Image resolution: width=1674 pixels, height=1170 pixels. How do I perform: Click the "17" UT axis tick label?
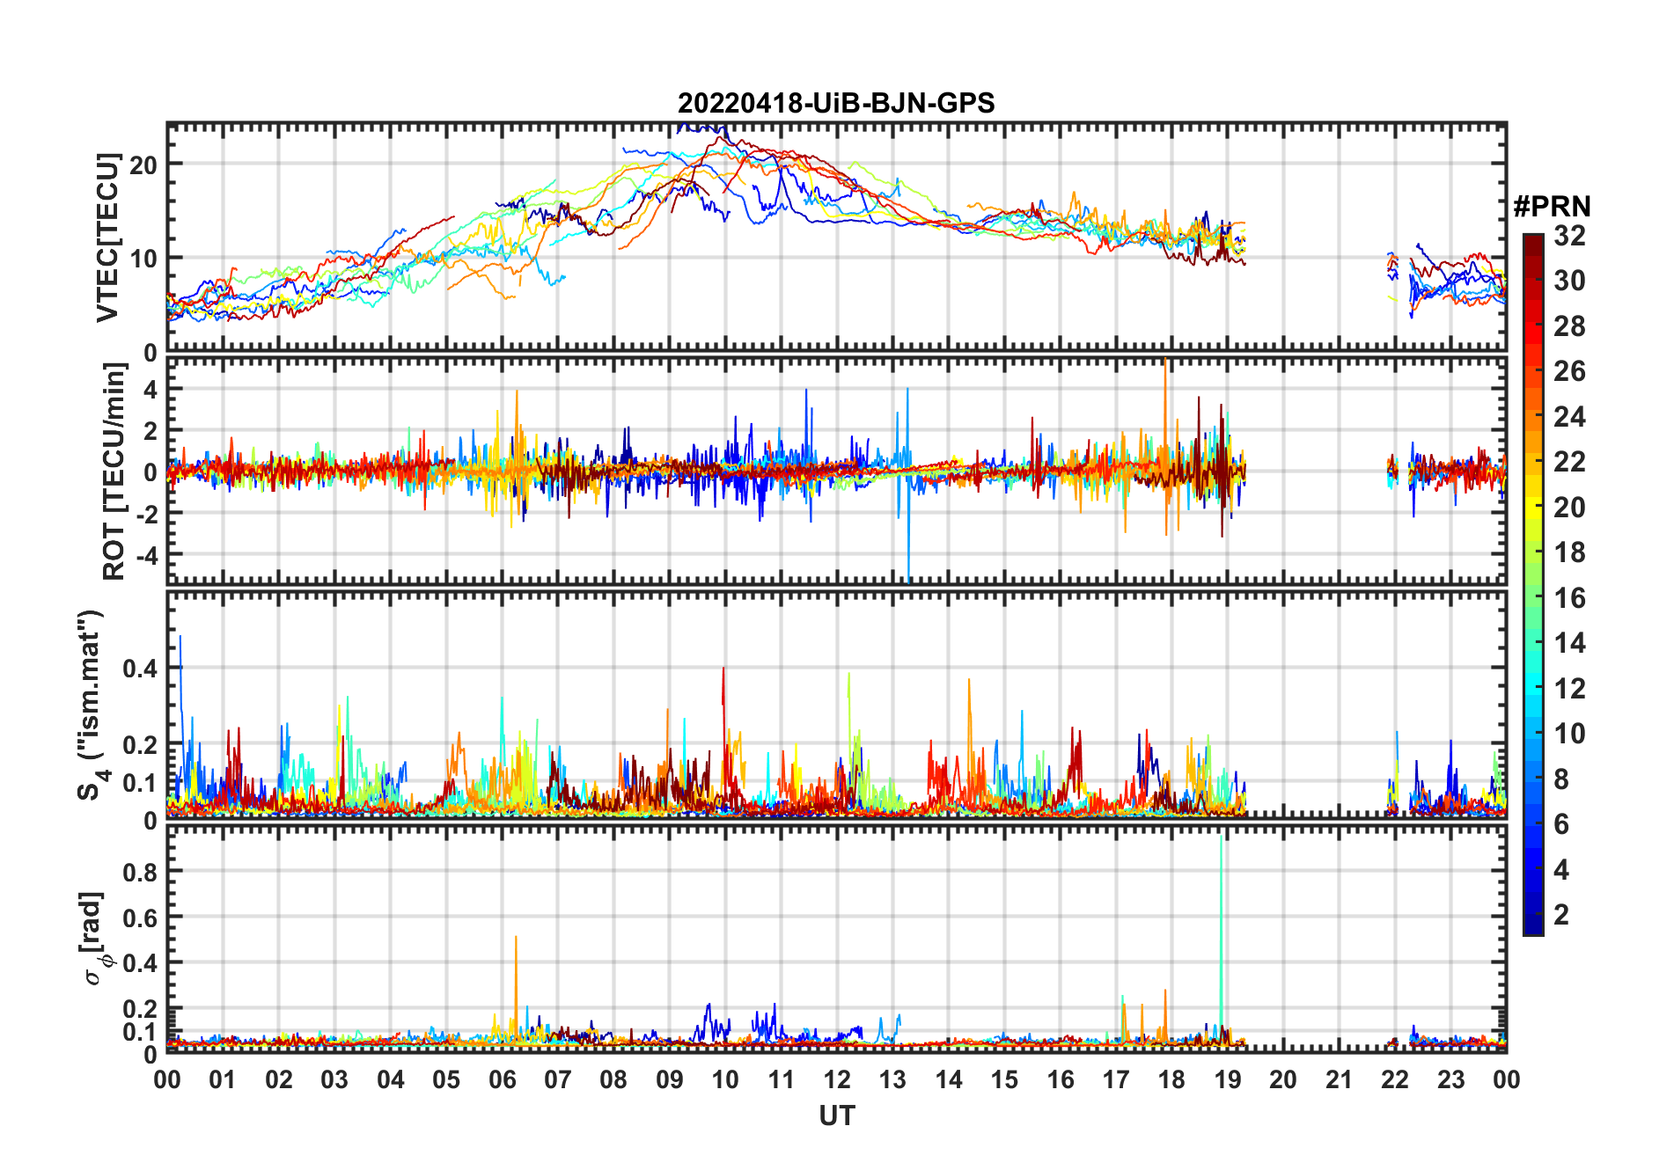(1116, 1079)
